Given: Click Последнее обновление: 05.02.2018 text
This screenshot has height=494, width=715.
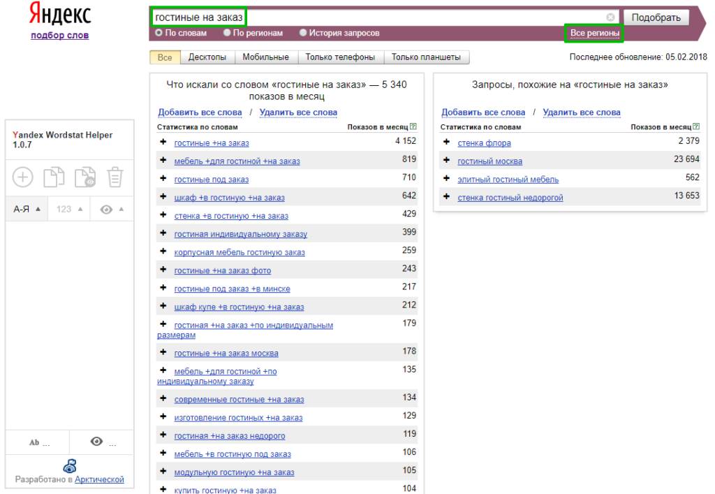Looking at the screenshot, I should tap(638, 57).
